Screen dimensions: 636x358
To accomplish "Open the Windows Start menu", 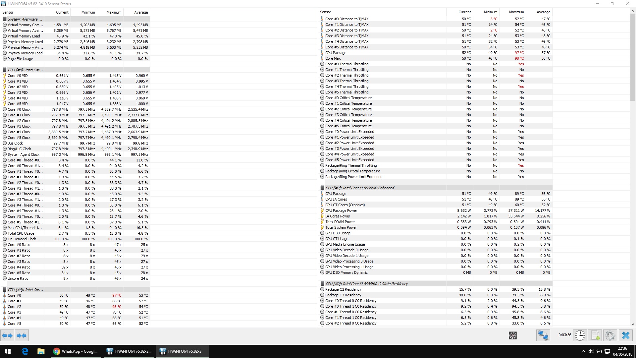I will [x=8, y=351].
